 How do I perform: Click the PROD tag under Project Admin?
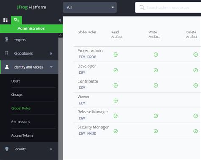point(92,57)
